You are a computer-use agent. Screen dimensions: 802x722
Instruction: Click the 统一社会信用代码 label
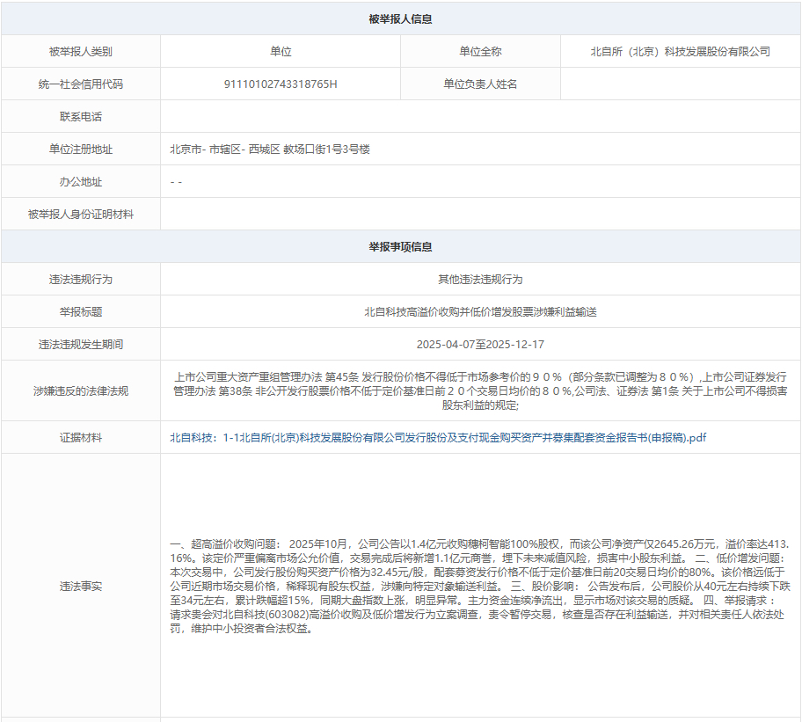click(x=81, y=84)
